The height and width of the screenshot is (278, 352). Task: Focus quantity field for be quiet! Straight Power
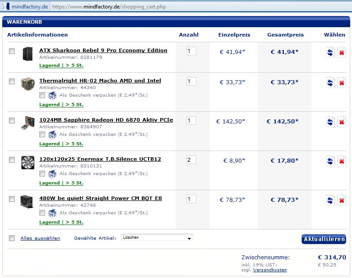[x=191, y=199]
